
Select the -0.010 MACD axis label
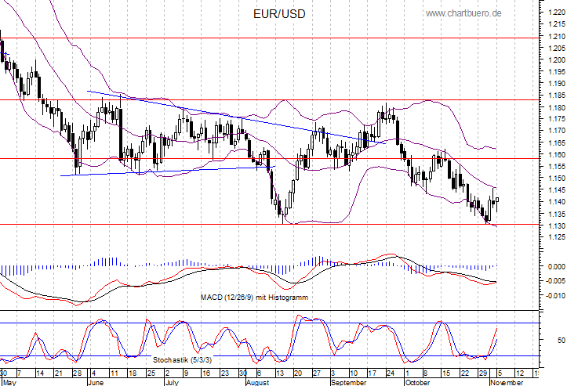click(x=554, y=295)
